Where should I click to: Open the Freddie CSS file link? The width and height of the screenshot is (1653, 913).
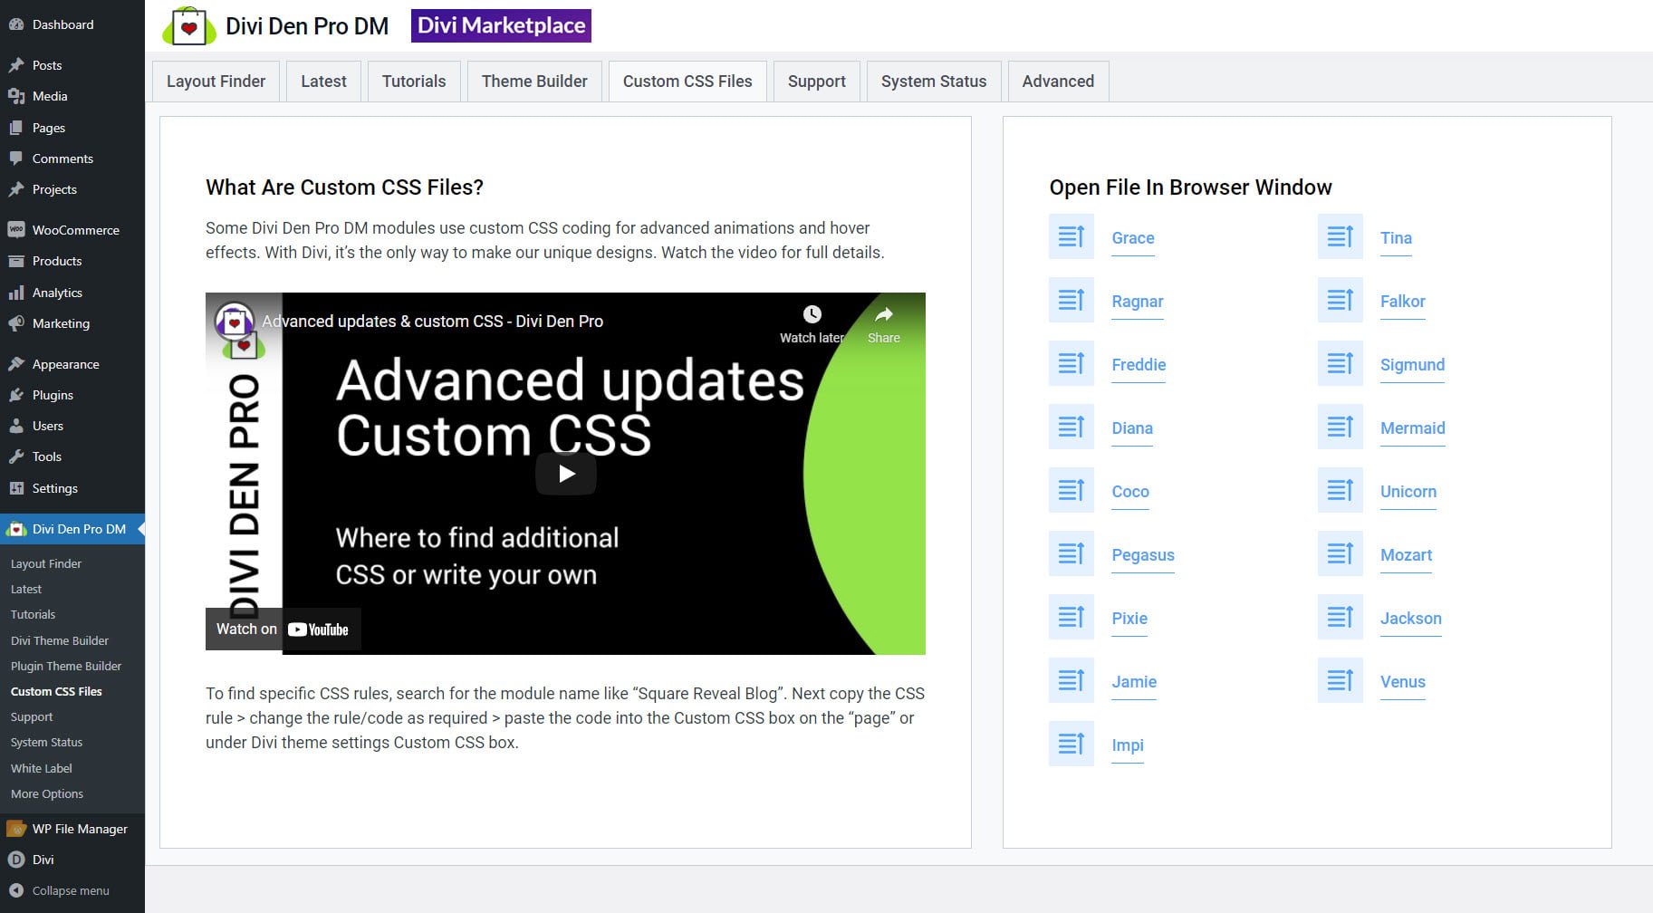coord(1139,365)
